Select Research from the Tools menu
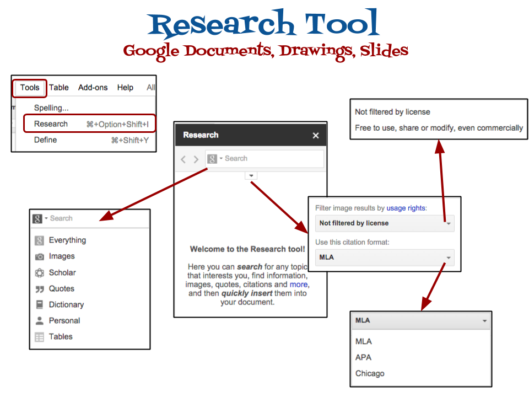This screenshot has height=397, width=529. pyautogui.click(x=51, y=124)
